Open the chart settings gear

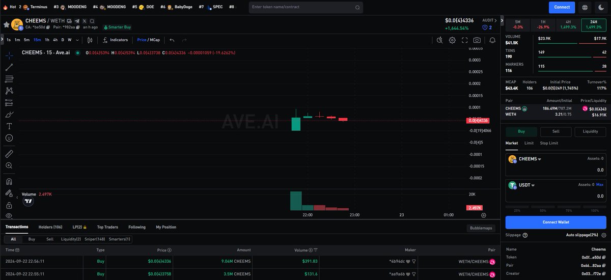[x=452, y=40]
